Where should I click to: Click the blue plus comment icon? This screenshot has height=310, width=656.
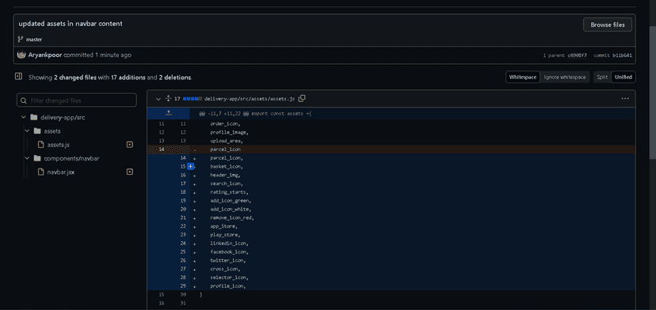(x=190, y=166)
